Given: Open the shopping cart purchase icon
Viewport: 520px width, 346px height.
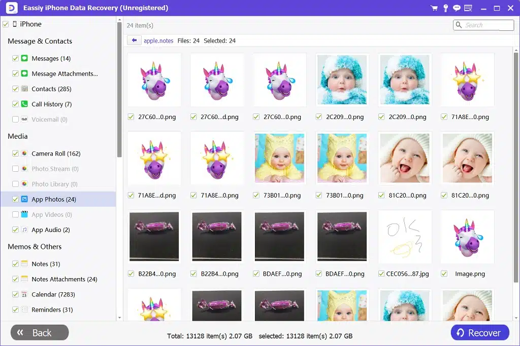Looking at the screenshot, I should (x=434, y=8).
